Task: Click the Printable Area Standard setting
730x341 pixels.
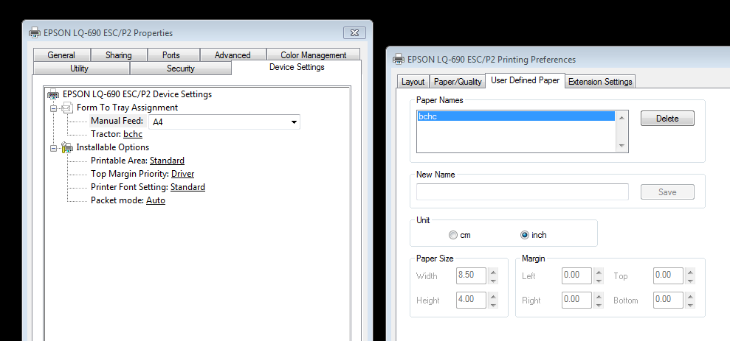Action: (x=167, y=161)
